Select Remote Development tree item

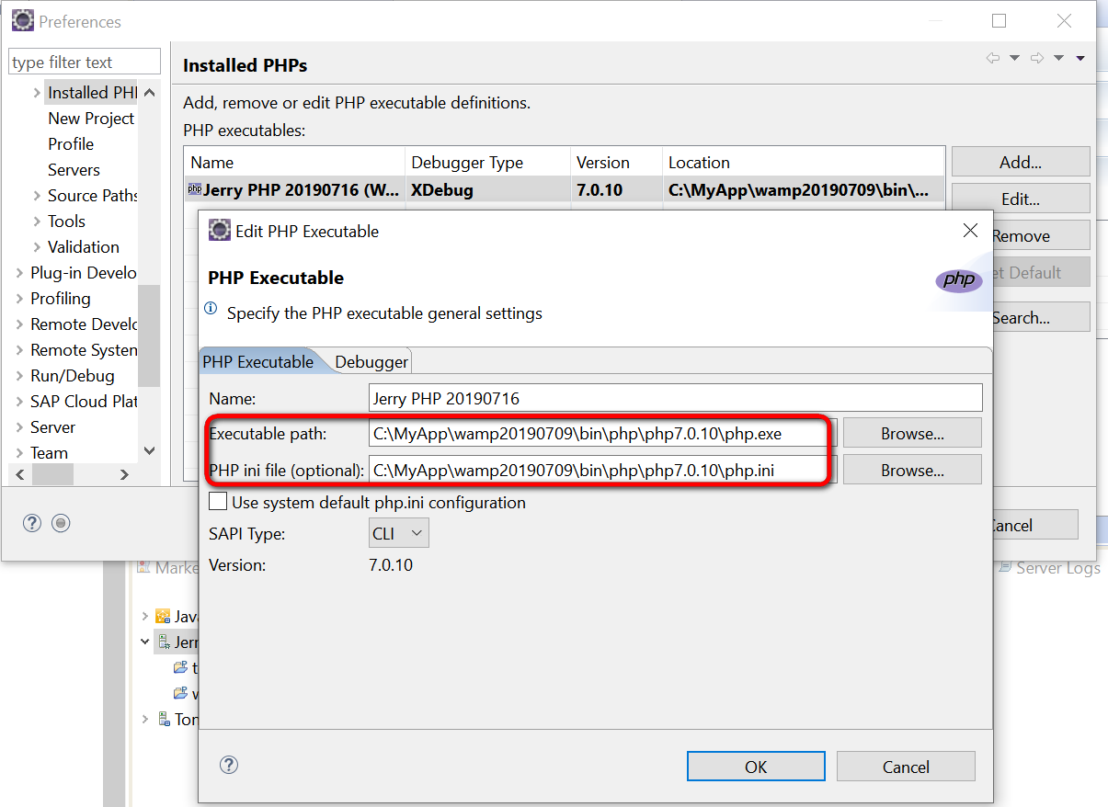point(84,324)
